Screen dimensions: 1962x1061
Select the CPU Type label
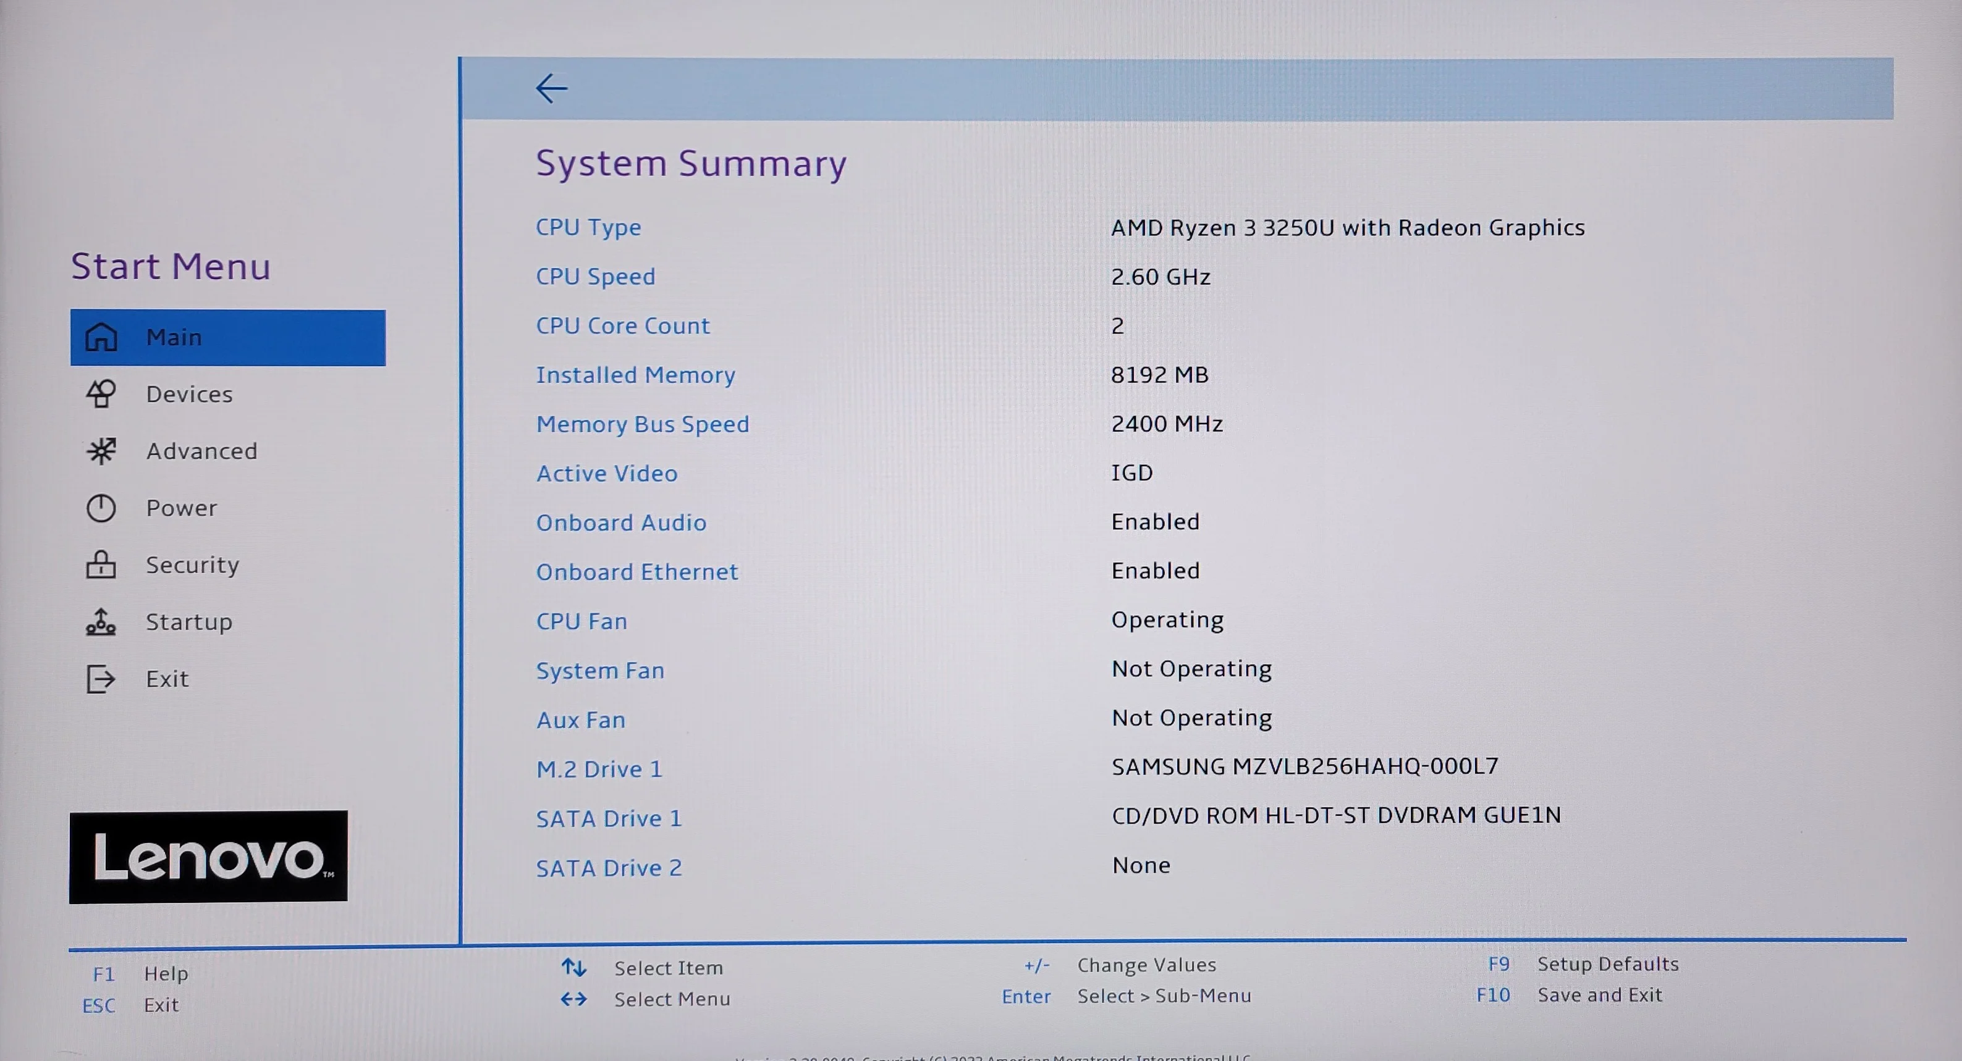pyautogui.click(x=589, y=227)
